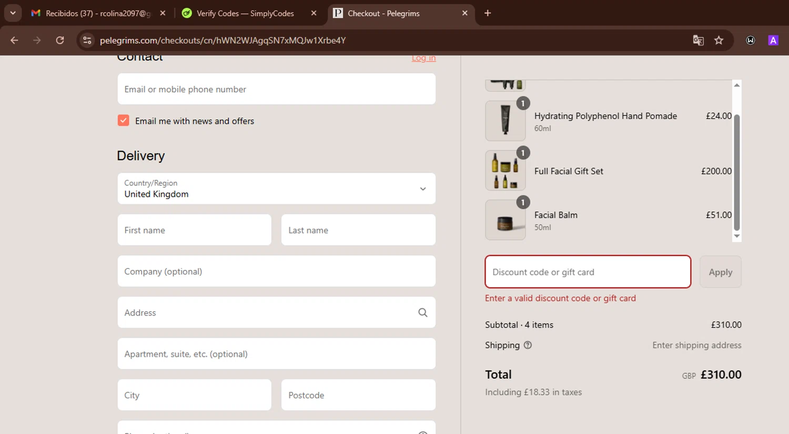
Task: Click the address search magnifier icon
Action: coord(422,312)
